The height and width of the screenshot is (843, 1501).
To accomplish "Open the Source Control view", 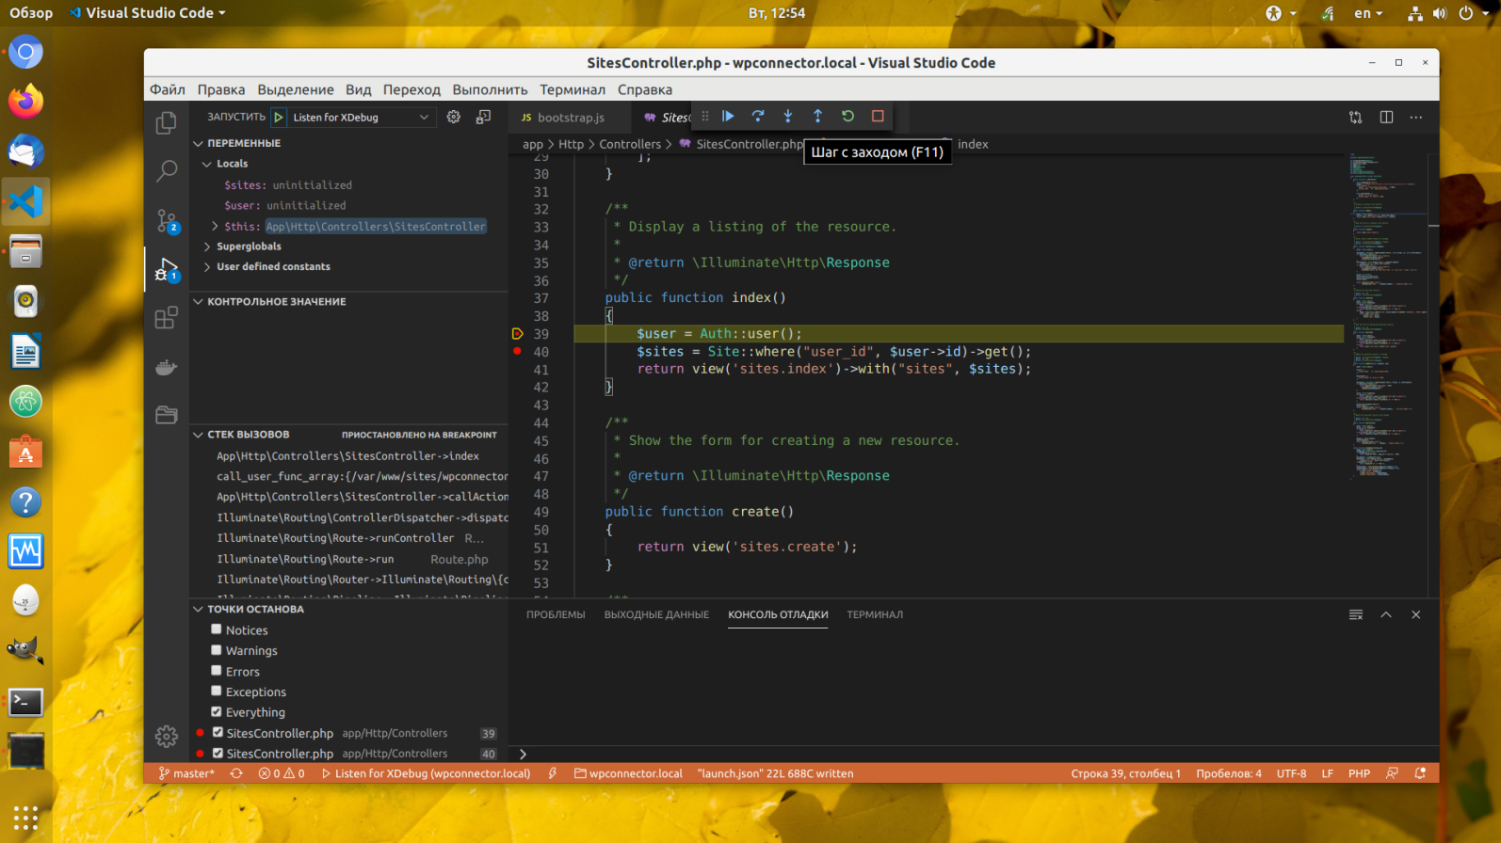I will [x=167, y=221].
